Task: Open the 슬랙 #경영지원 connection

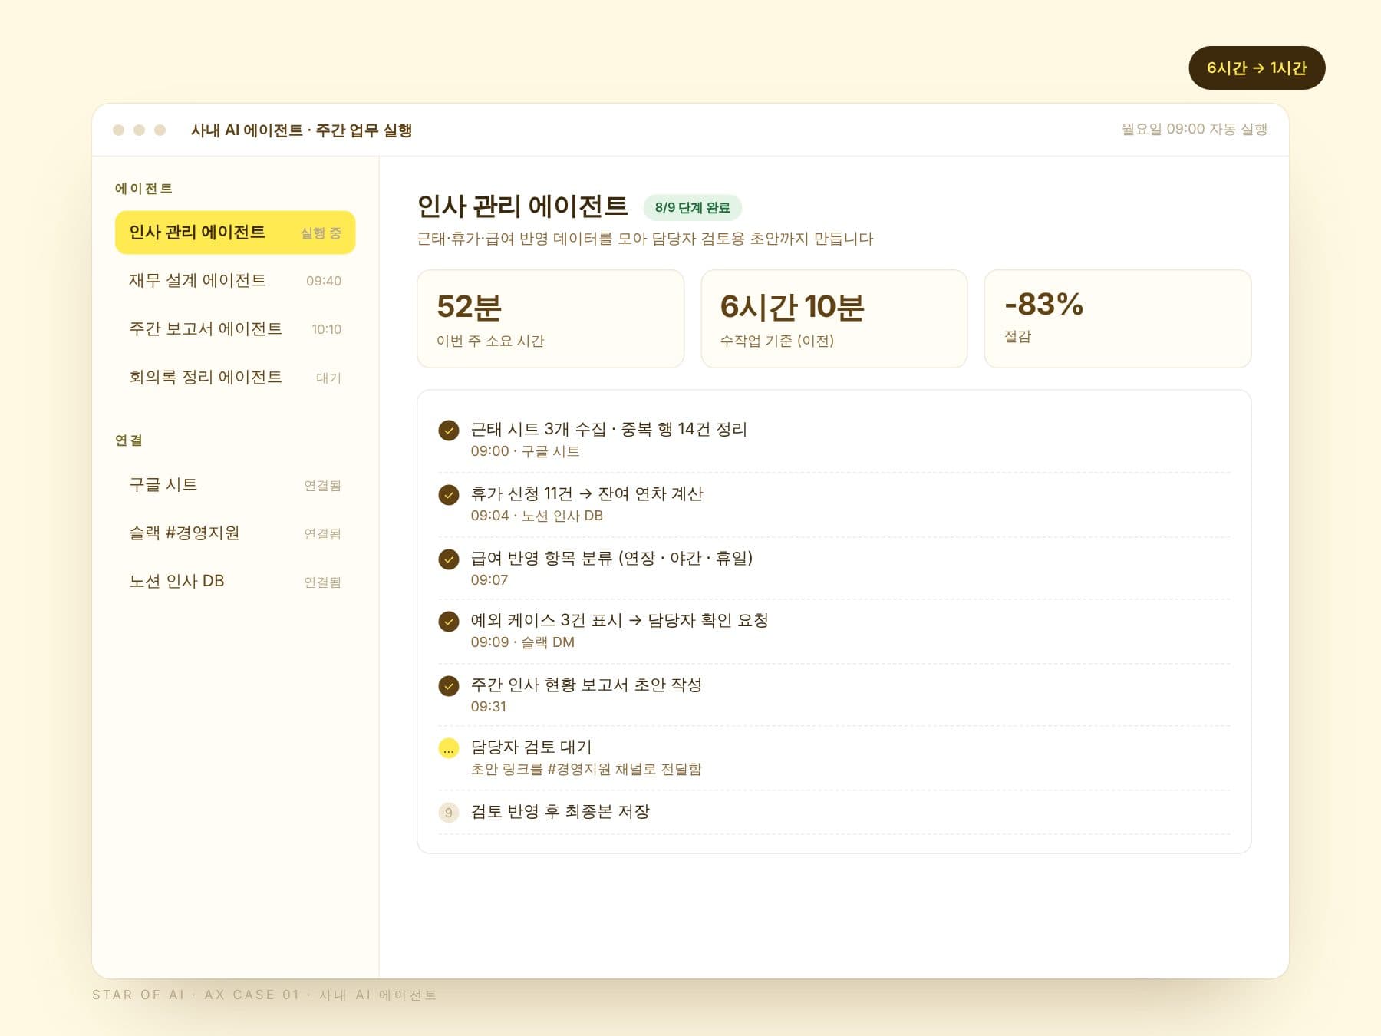Action: pos(235,533)
